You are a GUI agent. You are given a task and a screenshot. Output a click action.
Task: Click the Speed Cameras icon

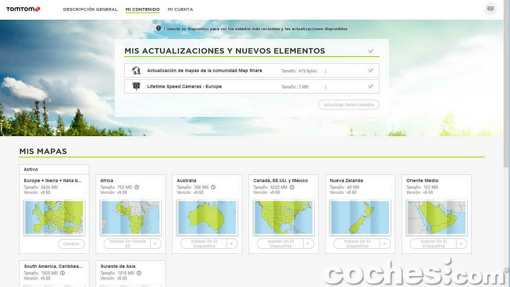[136, 86]
